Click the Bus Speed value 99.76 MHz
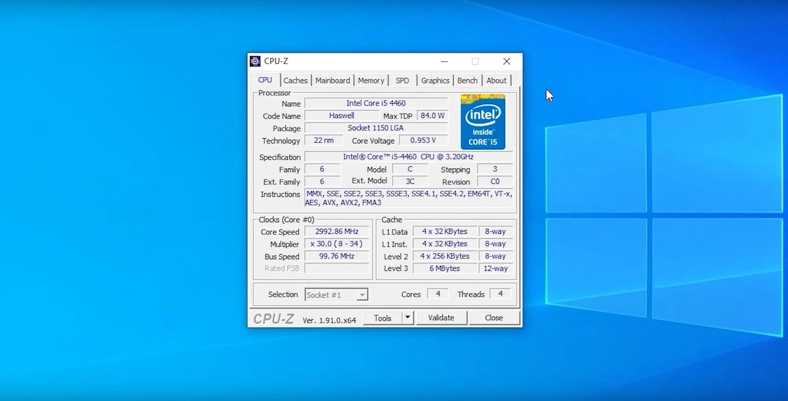The width and height of the screenshot is (788, 401). (x=337, y=256)
